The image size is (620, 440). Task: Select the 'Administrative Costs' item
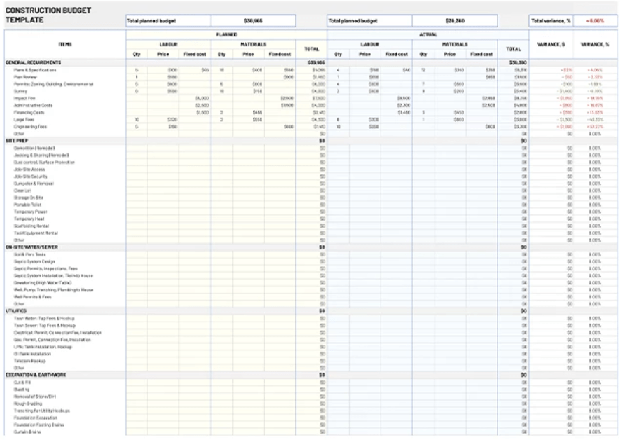click(33, 106)
